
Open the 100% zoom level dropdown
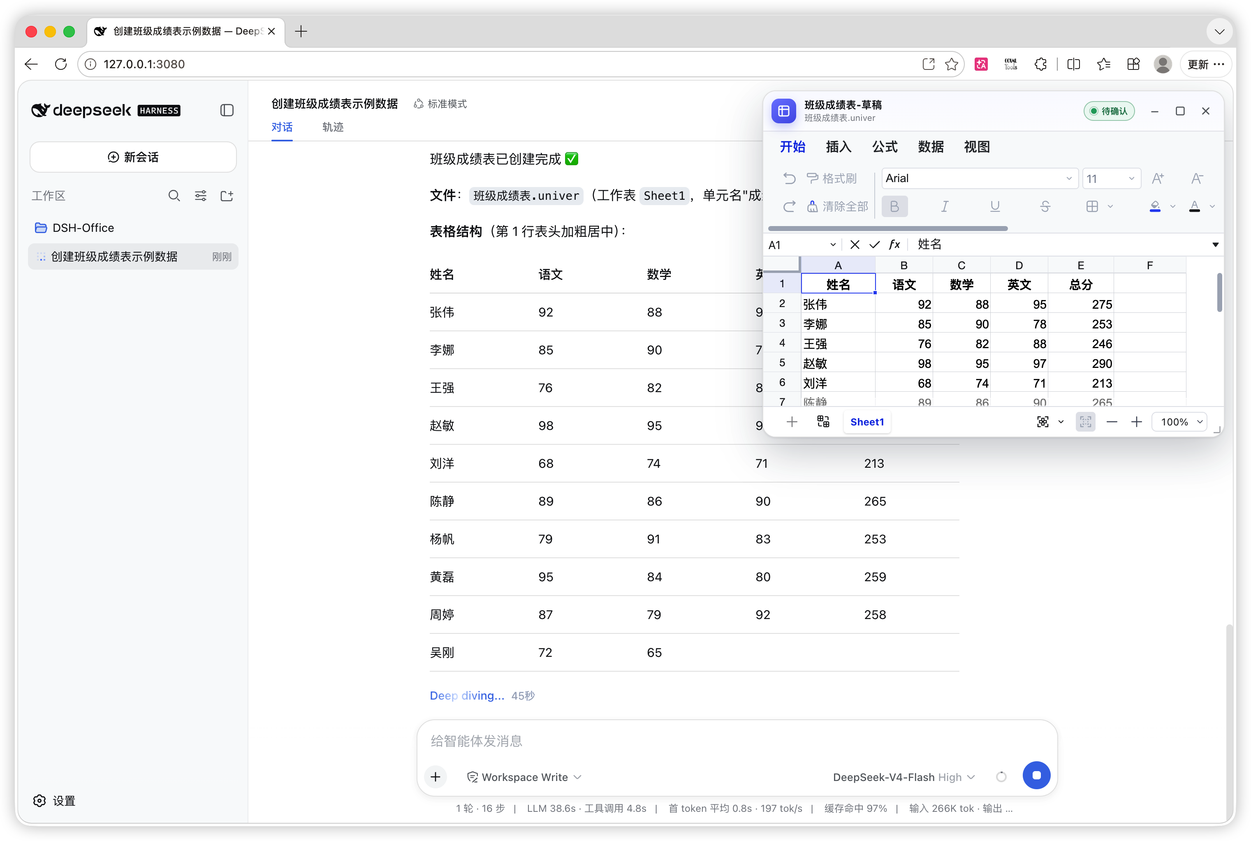[1179, 422]
